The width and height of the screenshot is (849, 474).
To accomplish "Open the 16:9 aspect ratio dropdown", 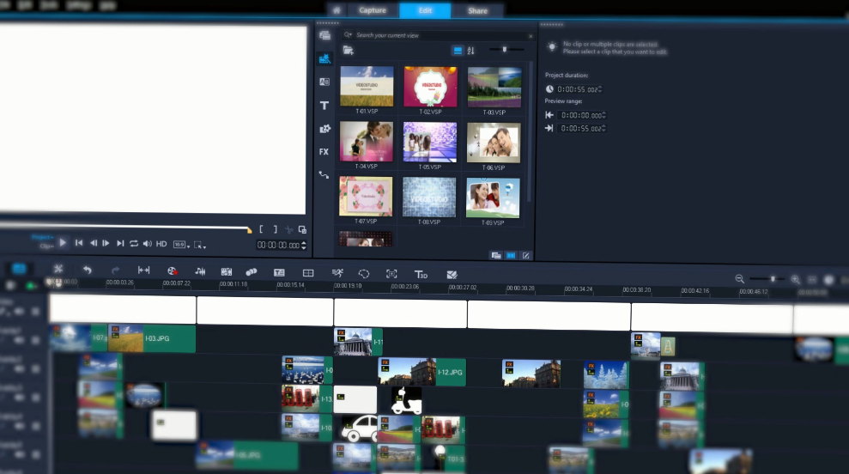I will pyautogui.click(x=180, y=245).
